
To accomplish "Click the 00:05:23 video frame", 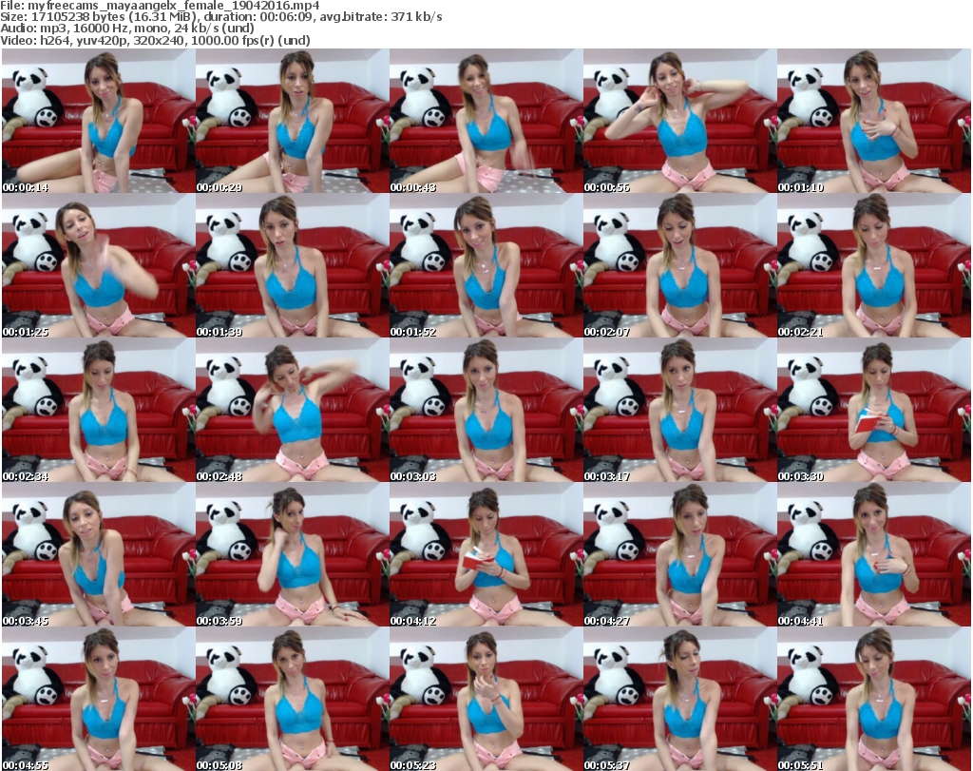I will tap(486, 699).
